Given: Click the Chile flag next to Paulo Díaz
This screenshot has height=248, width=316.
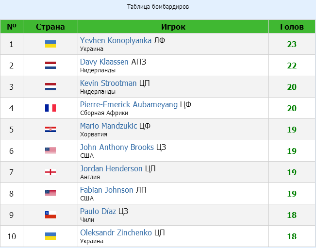Looking at the screenshot, I should 50,215.
